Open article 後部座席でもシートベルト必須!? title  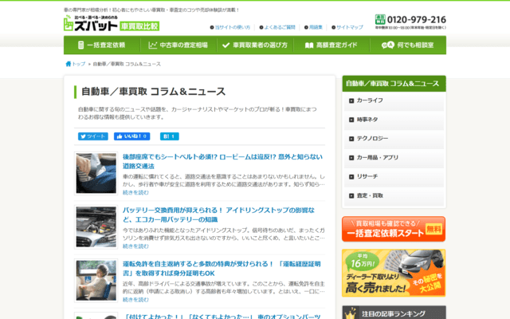pos(222,161)
